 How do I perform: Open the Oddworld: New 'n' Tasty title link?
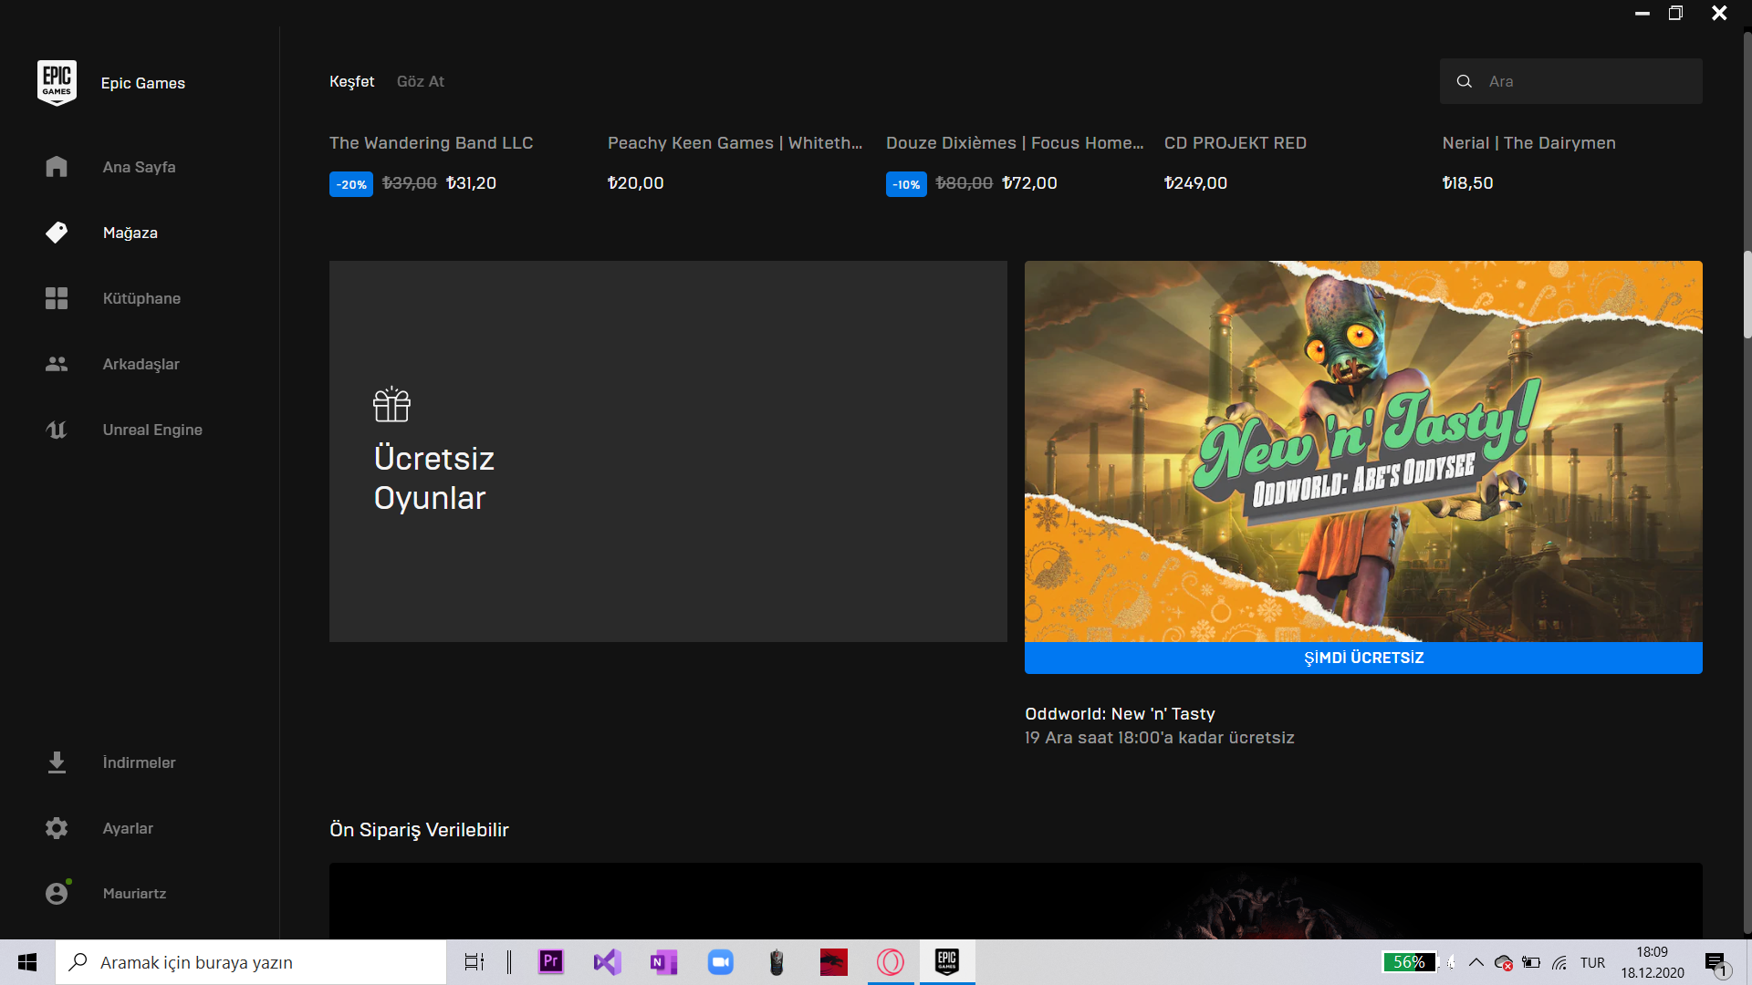(1120, 714)
